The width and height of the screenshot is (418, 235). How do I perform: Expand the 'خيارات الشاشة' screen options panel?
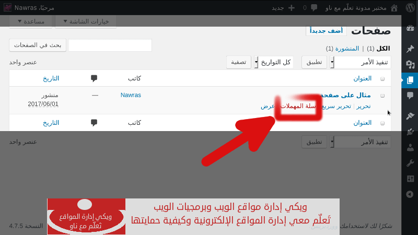[86, 21]
